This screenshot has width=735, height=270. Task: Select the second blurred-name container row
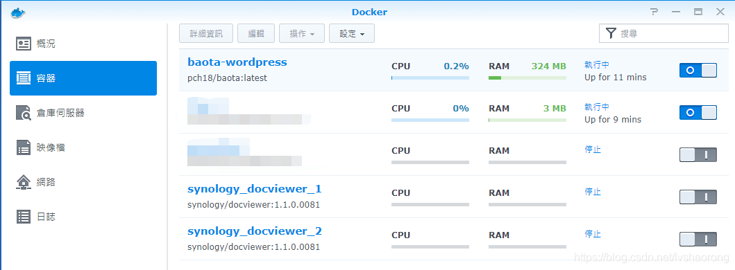click(x=454, y=112)
